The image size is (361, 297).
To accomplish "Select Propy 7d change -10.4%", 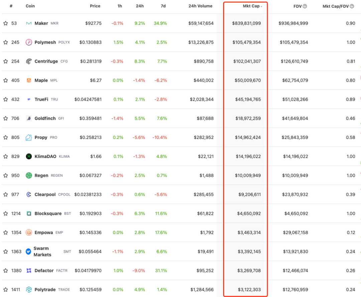I will (x=159, y=137).
